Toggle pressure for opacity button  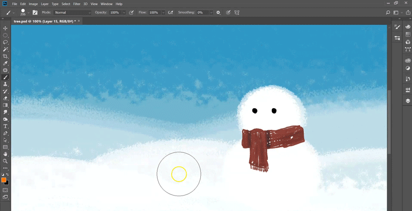[131, 12]
